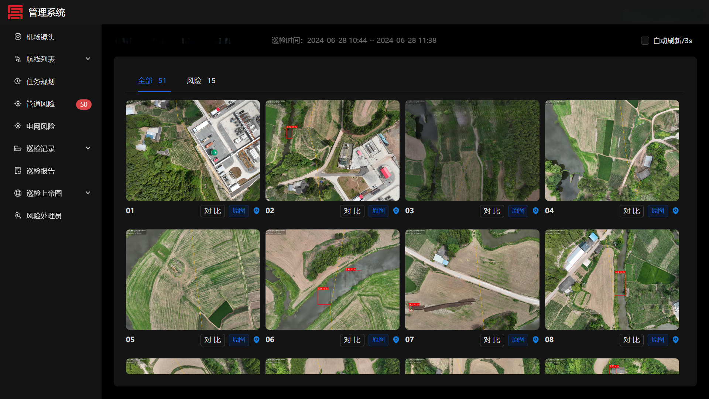Click 原图 button for image 04

tap(658, 211)
